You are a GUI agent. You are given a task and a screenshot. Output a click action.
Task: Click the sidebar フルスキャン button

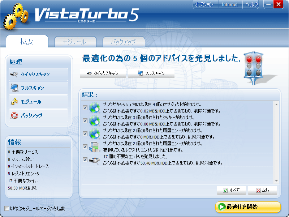tap(39, 88)
